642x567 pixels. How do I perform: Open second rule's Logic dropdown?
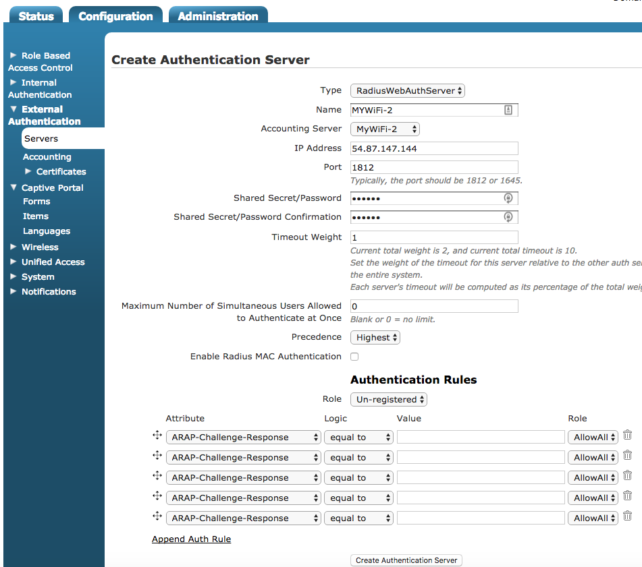click(358, 457)
